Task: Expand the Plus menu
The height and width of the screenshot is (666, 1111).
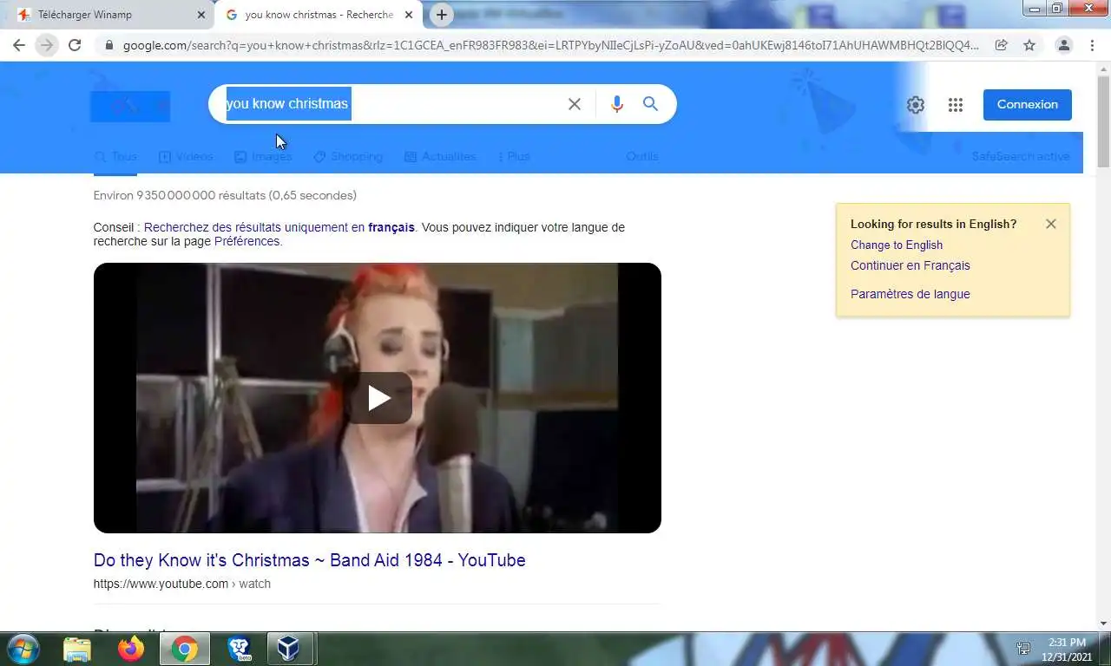Action: coord(514,157)
